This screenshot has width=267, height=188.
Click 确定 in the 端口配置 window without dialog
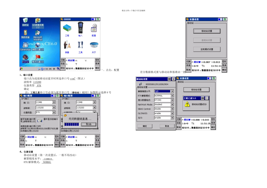click(x=57, y=145)
